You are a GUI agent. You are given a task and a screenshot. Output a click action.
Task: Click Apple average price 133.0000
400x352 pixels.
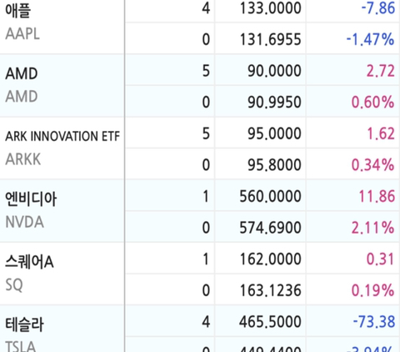270,8
